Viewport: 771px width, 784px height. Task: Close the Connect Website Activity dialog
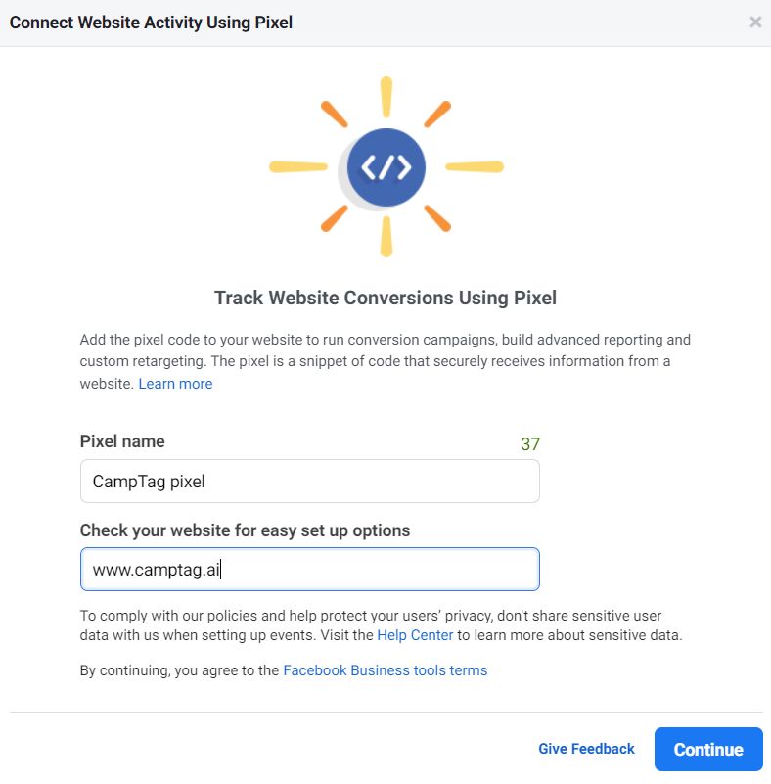[754, 23]
